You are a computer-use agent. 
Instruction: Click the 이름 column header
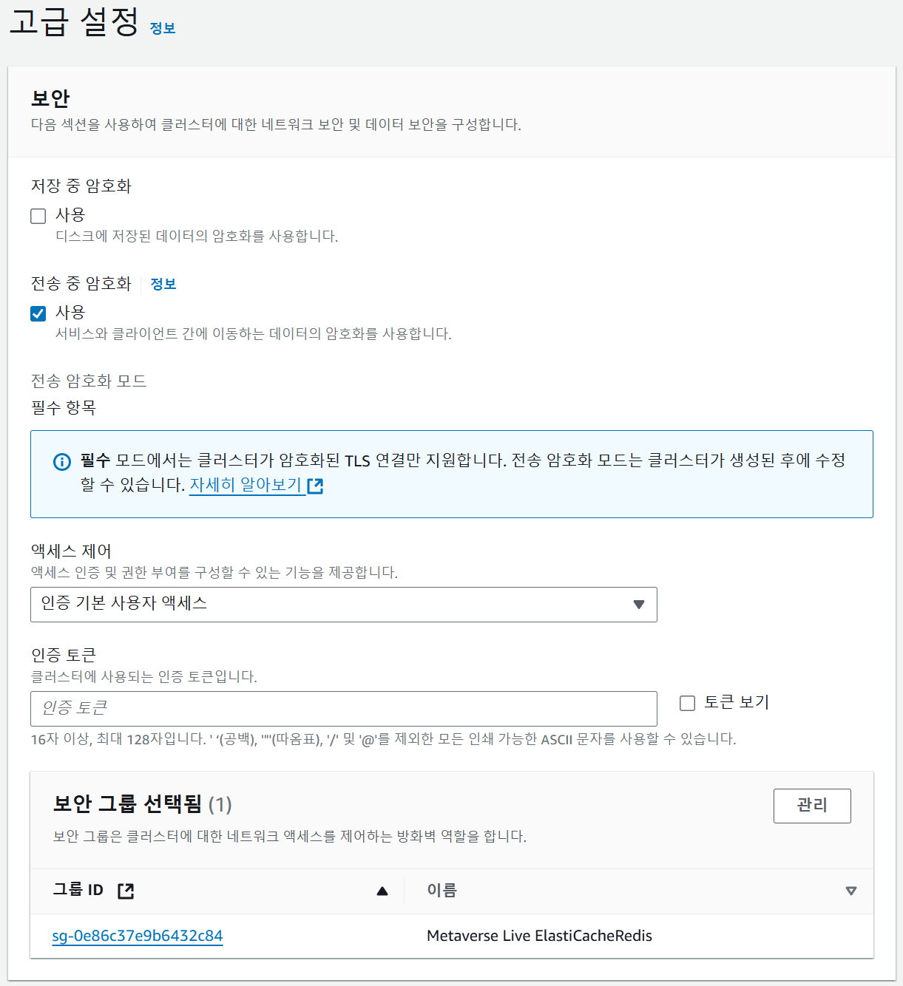(442, 891)
